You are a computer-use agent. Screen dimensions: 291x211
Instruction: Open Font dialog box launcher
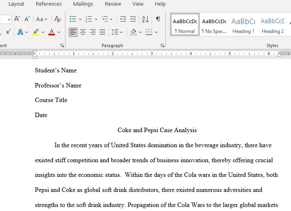(62, 46)
